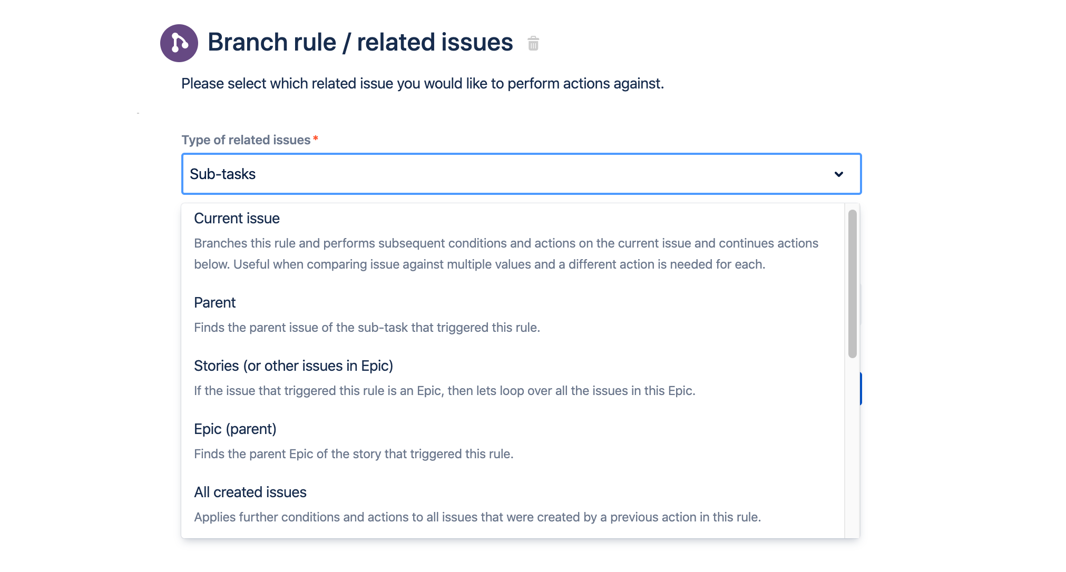The width and height of the screenshot is (1066, 572).
Task: Select the "Current issue" option
Action: pyautogui.click(x=237, y=219)
